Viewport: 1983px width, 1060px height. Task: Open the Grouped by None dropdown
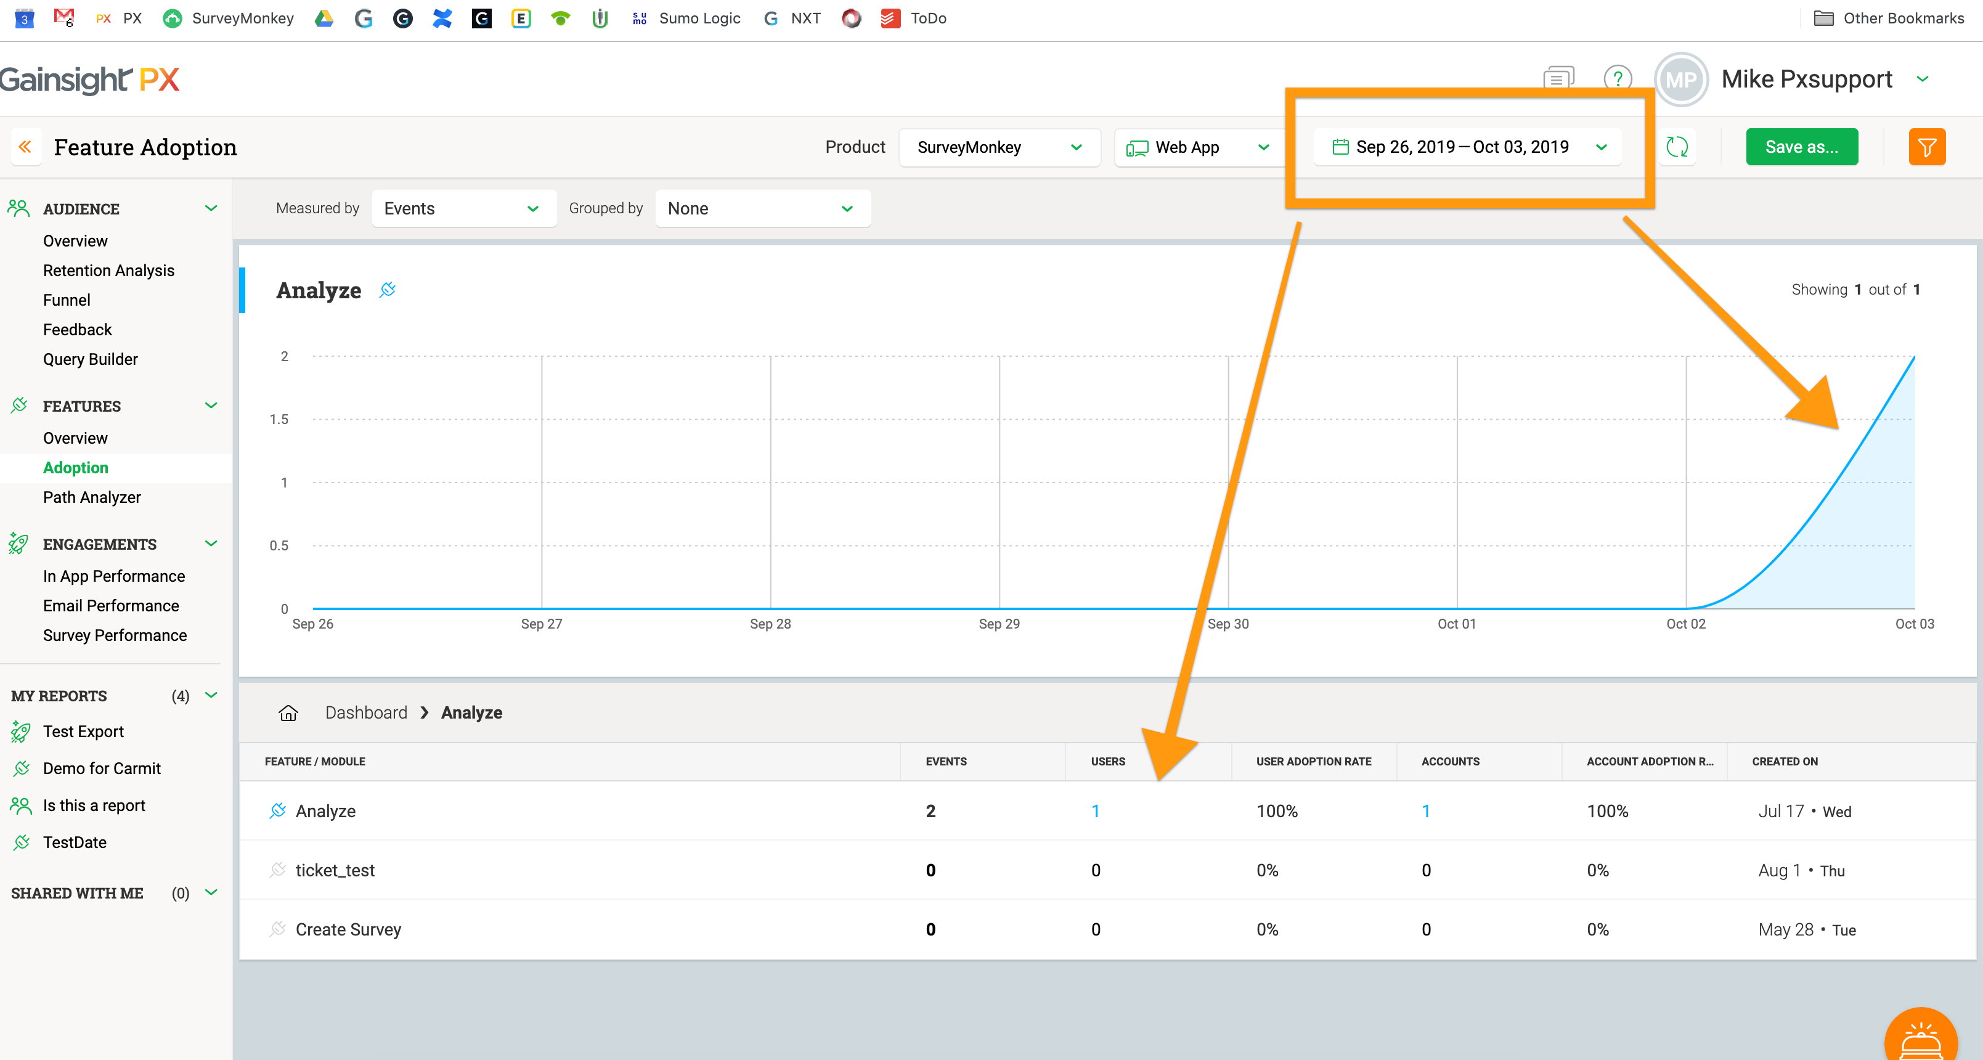[x=762, y=209]
